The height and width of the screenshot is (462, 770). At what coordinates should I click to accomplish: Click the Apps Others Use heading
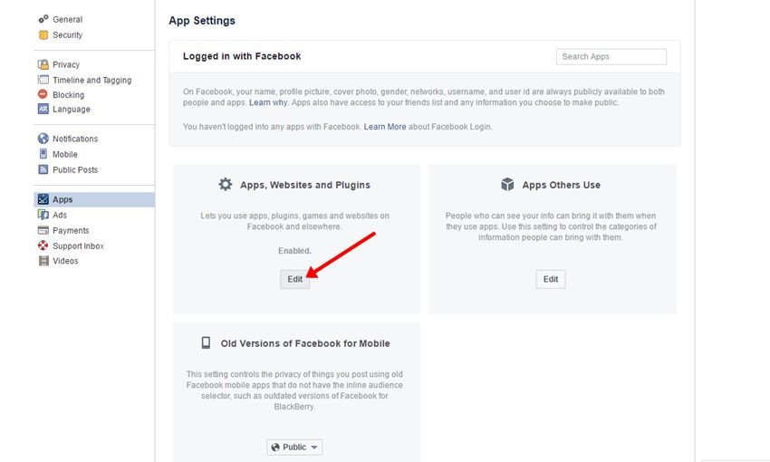coord(562,185)
